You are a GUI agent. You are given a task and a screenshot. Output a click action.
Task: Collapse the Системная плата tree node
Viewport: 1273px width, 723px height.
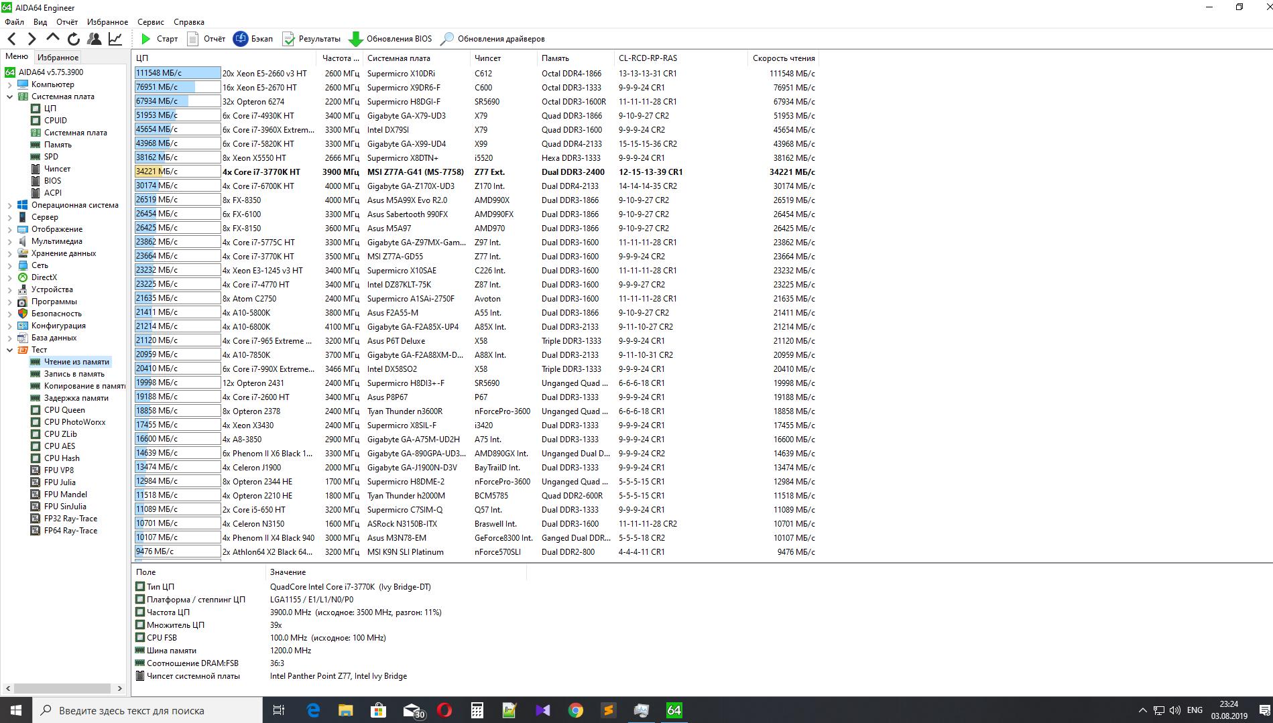(9, 96)
